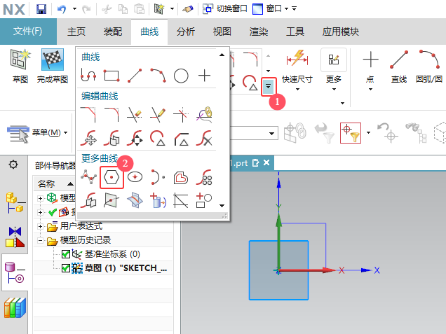The image size is (446, 334).
Task: Open the Undo history dropdown arrow
Action: click(x=74, y=9)
